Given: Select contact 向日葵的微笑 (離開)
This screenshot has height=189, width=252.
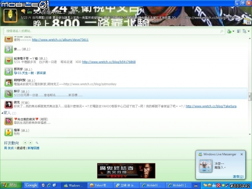Looking at the screenshot, I should [124, 121].
